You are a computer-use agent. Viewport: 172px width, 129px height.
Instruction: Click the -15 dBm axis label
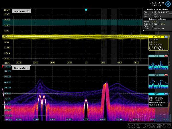point(7,67)
